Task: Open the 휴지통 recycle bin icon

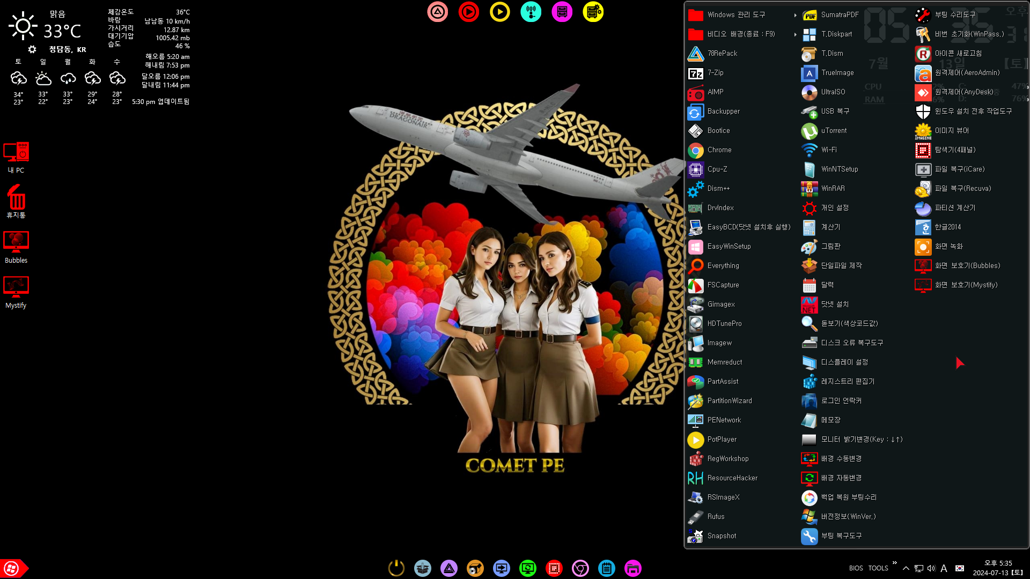Action: pos(16,202)
